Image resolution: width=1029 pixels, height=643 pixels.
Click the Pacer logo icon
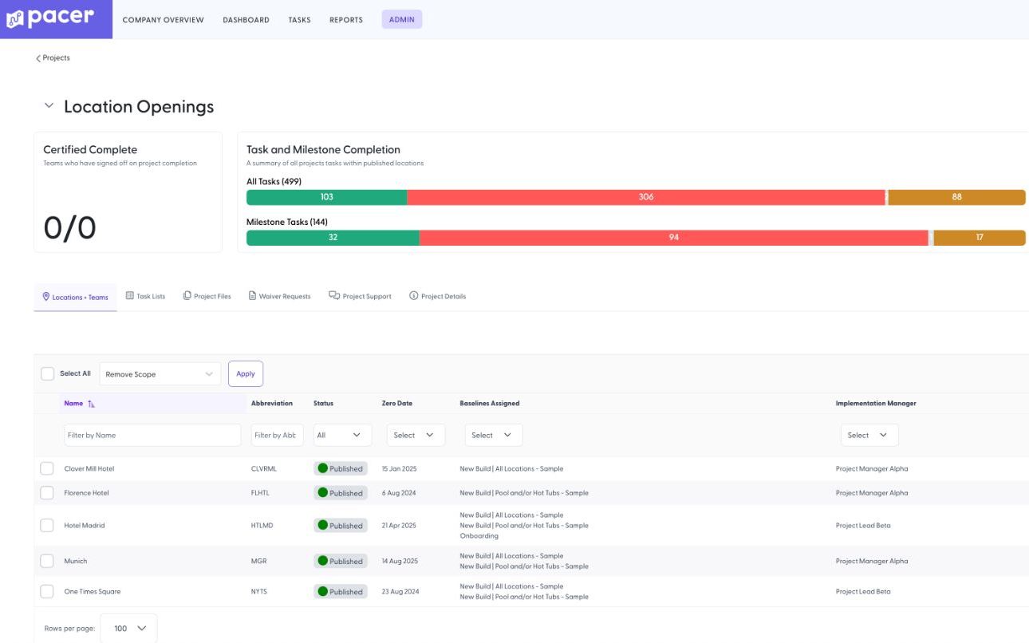click(15, 19)
